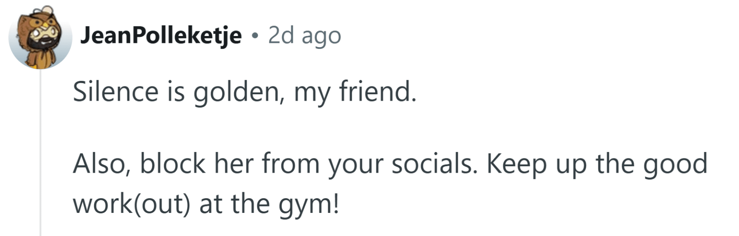Visit the JeanPolleketje user profile
Screen dimensions: 739x236
161,36
